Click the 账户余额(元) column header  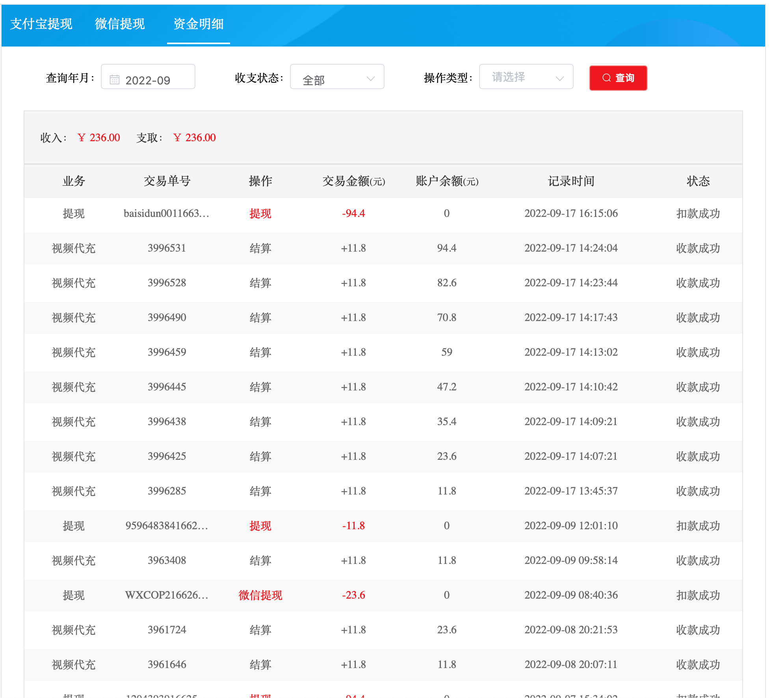point(447,181)
